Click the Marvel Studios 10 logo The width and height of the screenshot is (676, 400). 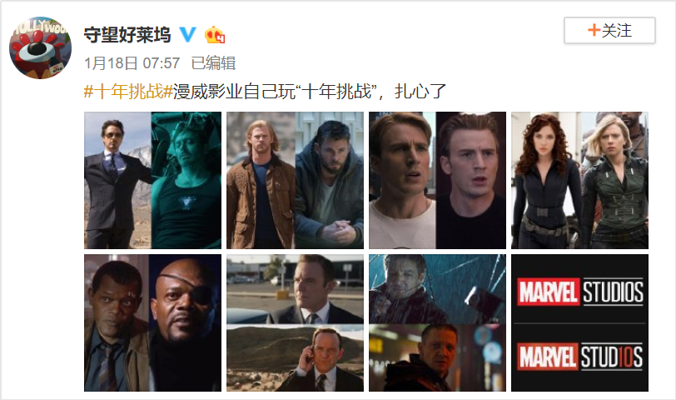click(x=580, y=357)
